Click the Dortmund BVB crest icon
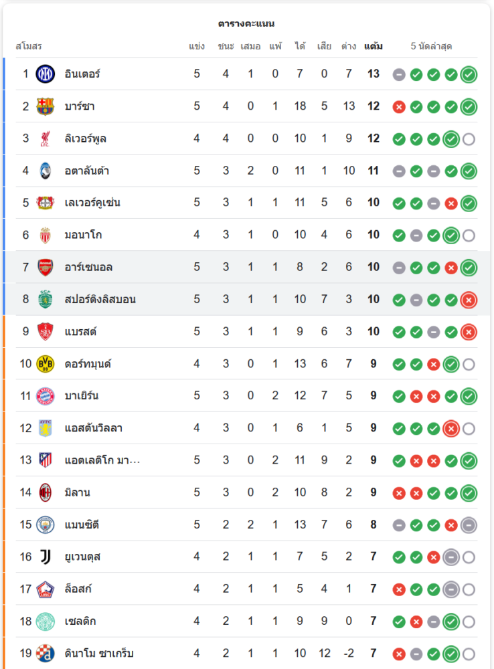Image resolution: width=494 pixels, height=669 pixels. (45, 364)
